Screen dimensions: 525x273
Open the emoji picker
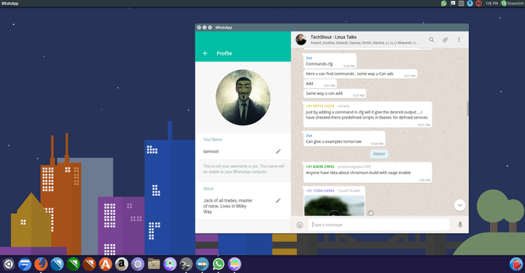coord(300,225)
